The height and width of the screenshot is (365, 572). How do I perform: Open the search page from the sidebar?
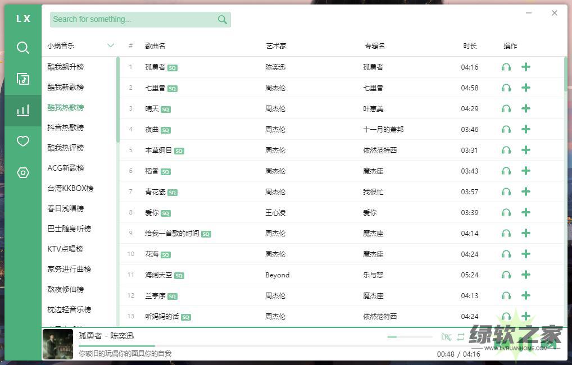tap(23, 48)
